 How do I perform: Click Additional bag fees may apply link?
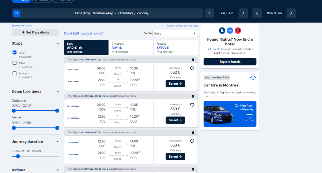(x=182, y=26)
